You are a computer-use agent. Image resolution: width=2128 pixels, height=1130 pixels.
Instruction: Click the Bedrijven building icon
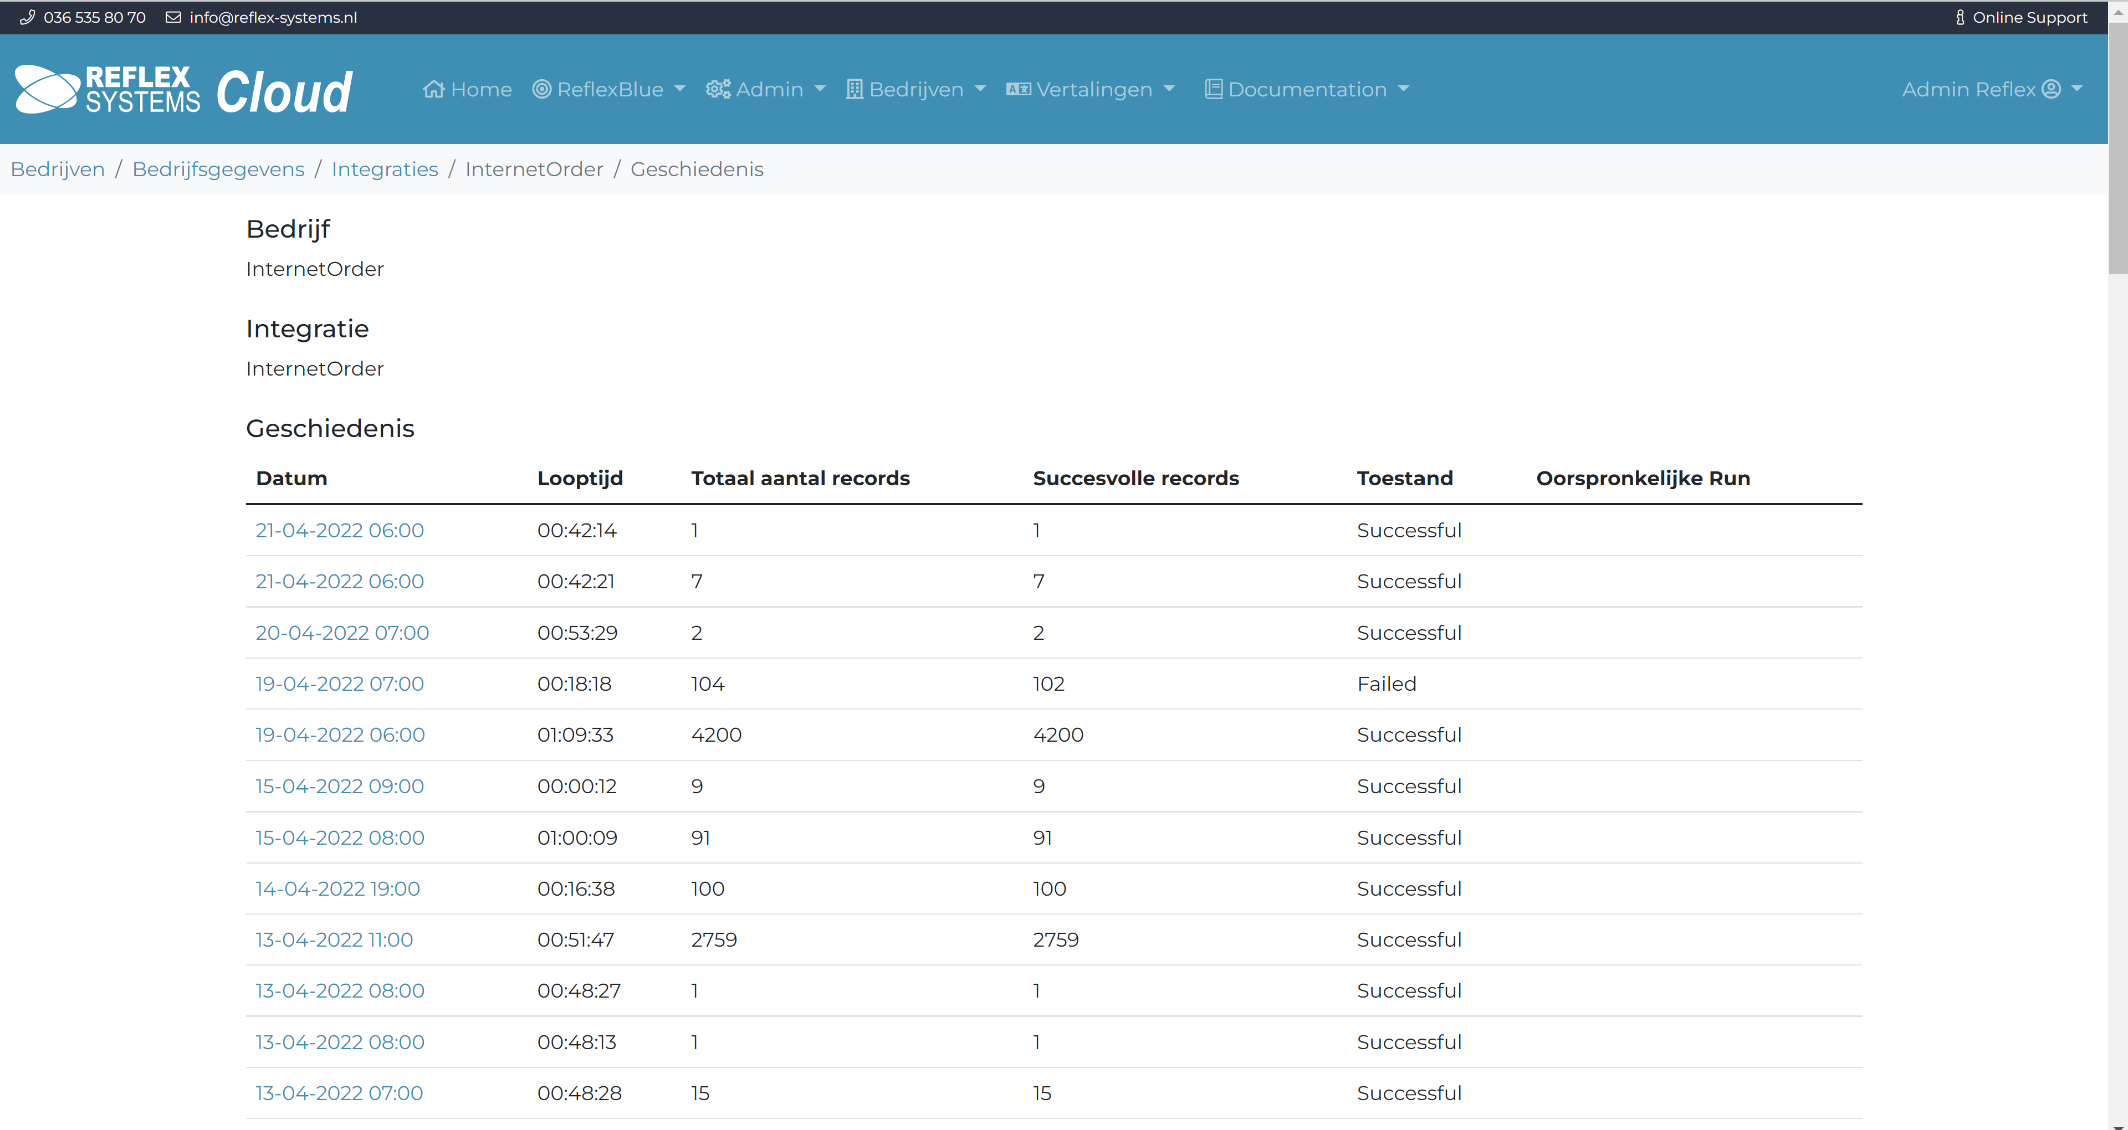tap(854, 89)
